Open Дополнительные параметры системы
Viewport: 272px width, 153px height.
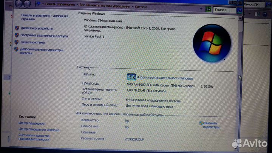pyautogui.click(x=42, y=51)
